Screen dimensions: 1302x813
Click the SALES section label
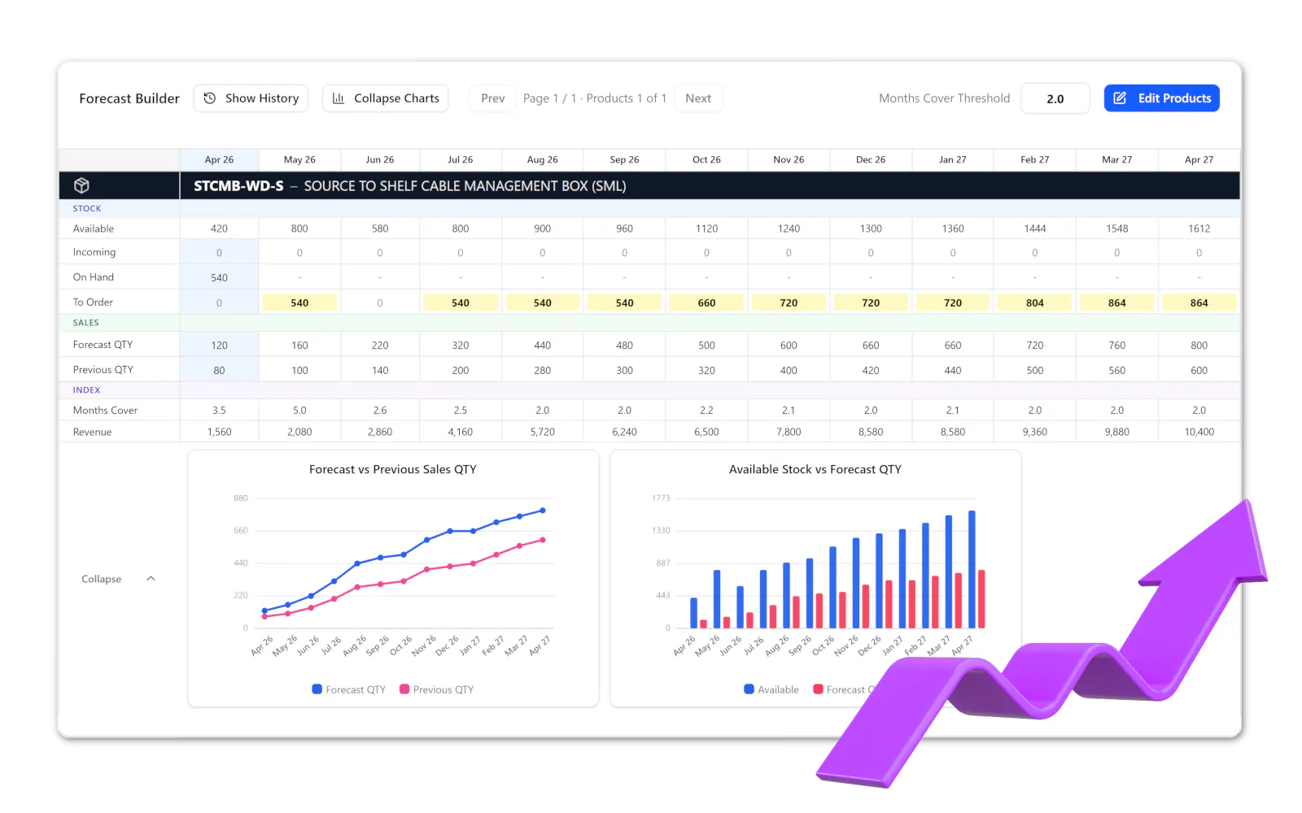pos(85,323)
